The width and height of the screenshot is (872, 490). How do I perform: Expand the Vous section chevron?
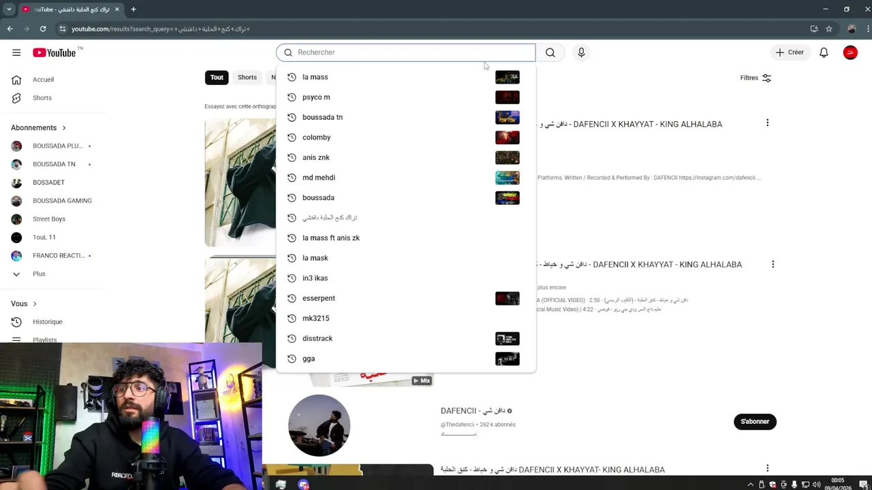pyautogui.click(x=35, y=304)
